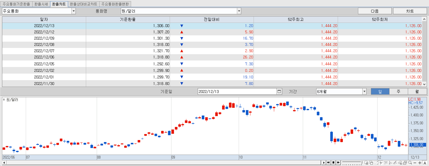
Task: Select the 2022/12/13 row date cell
Action: tap(44, 26)
